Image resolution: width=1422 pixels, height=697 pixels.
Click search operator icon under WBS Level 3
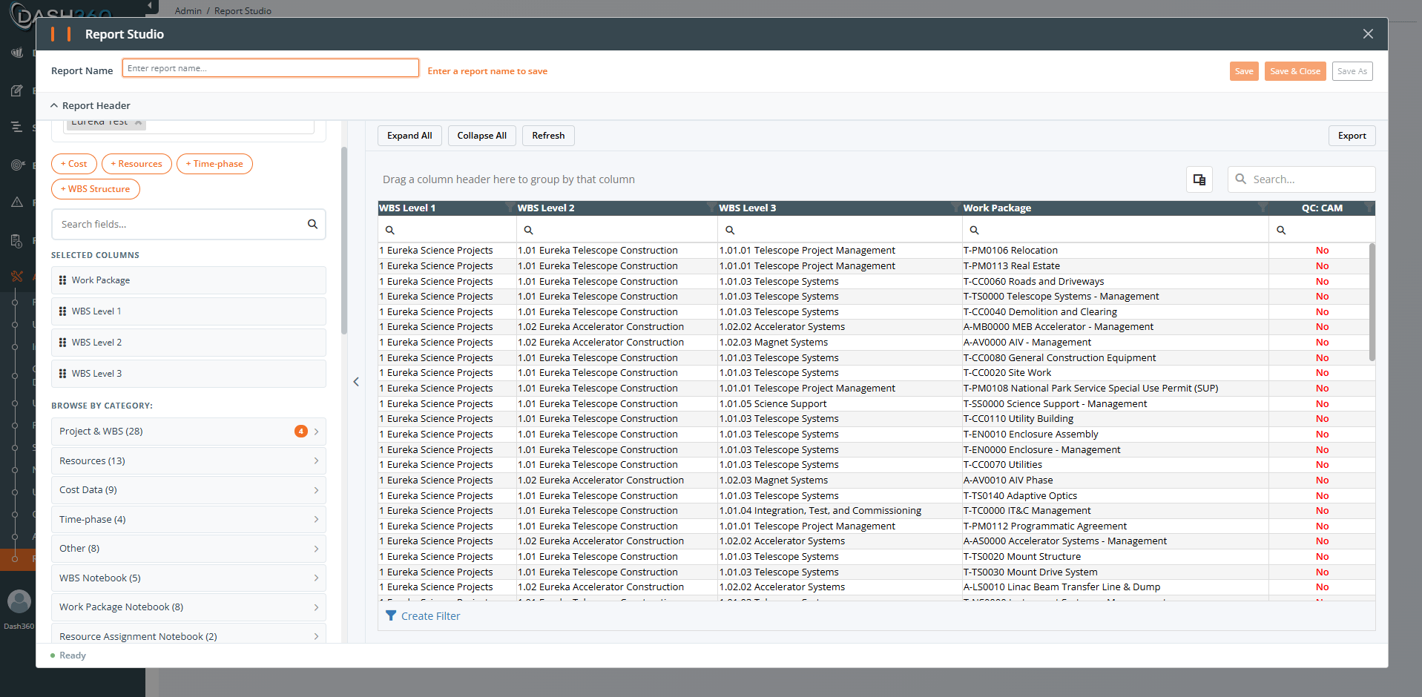(730, 230)
